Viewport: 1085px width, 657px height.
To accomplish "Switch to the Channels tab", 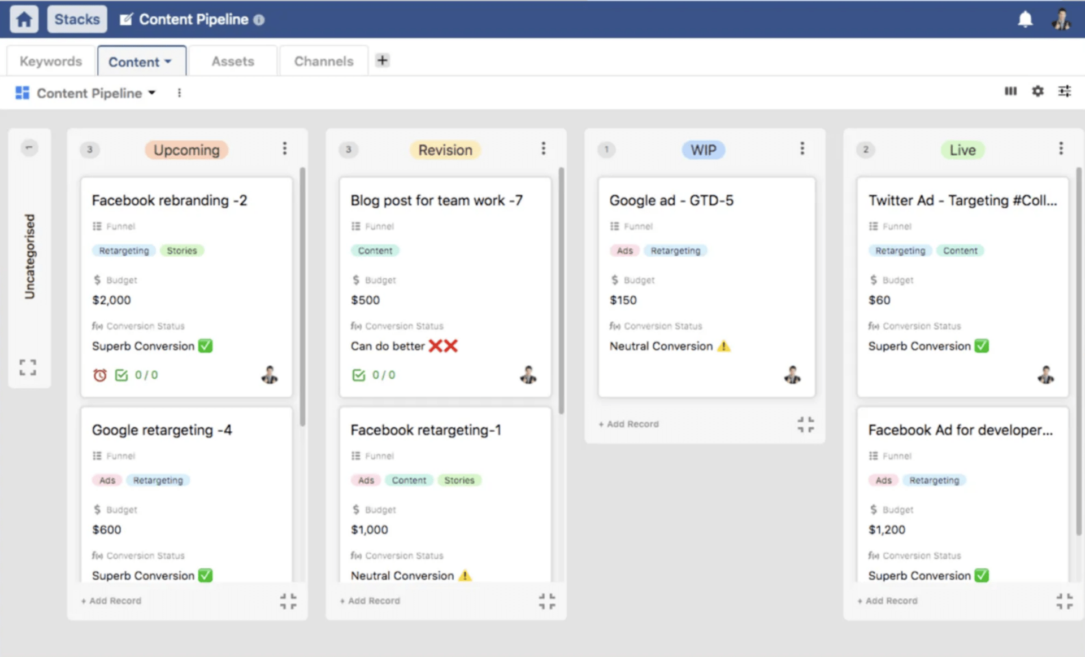I will coord(323,61).
